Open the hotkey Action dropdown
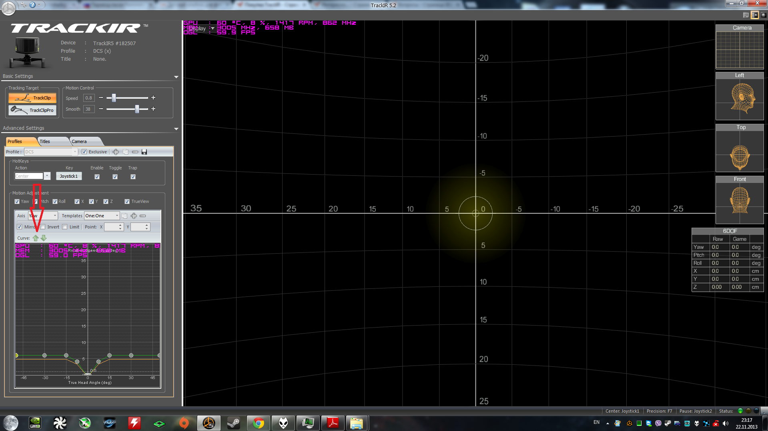 (47, 176)
